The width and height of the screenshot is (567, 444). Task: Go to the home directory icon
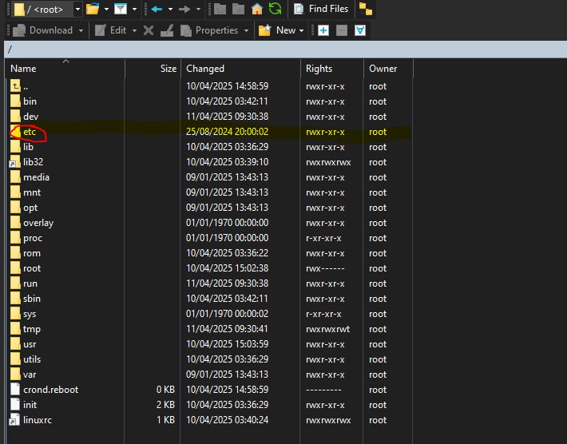click(256, 9)
